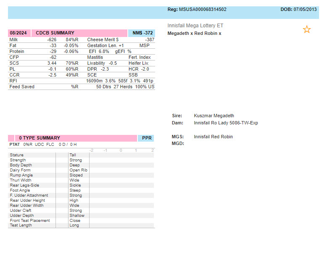Click the Rear Legs-Side trait row
322x253 pixels.
[x=81, y=185]
